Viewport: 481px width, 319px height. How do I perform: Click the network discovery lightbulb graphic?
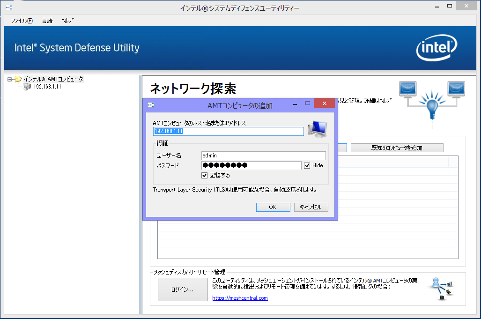coord(432,104)
